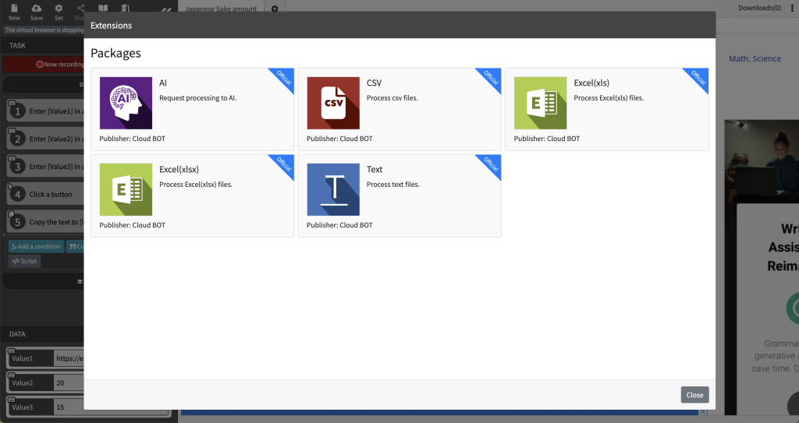Image resolution: width=799 pixels, height=423 pixels.
Task: Close the Extensions dialog
Action: (694, 395)
